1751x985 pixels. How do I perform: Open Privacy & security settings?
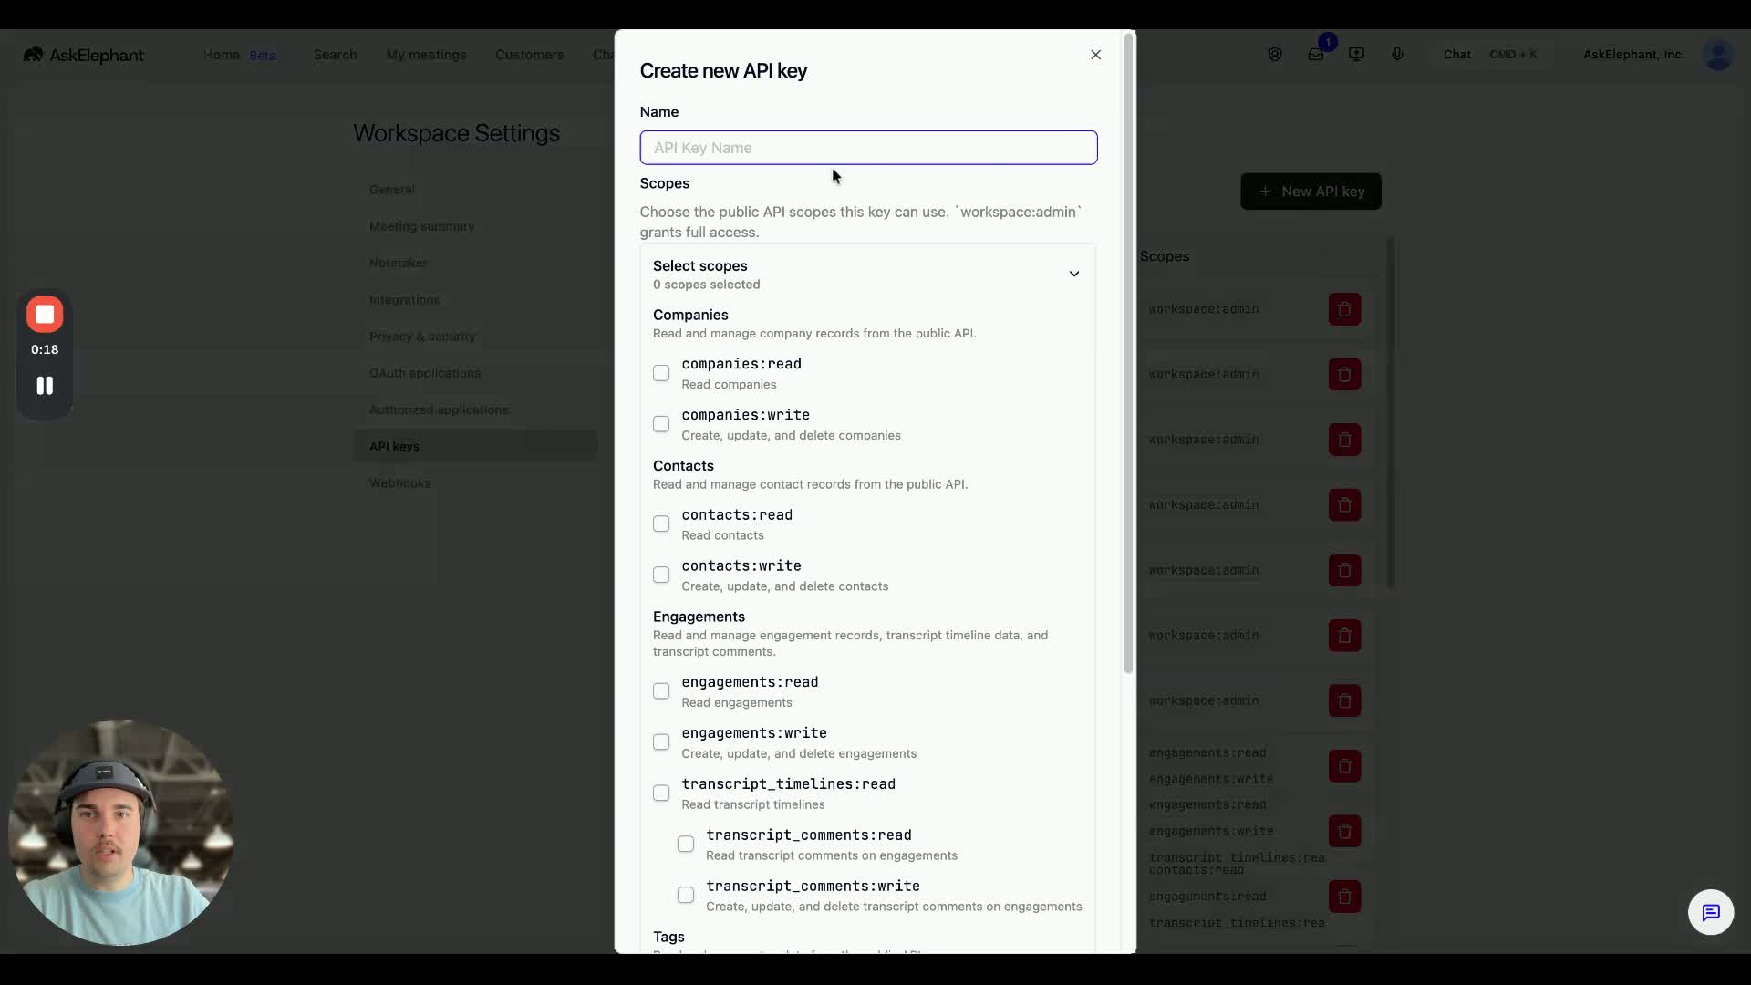422,337
